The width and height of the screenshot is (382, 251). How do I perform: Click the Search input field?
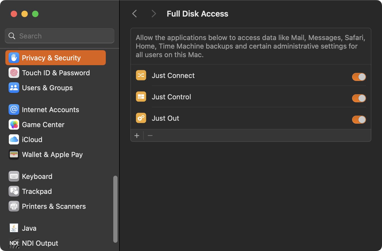coord(60,36)
